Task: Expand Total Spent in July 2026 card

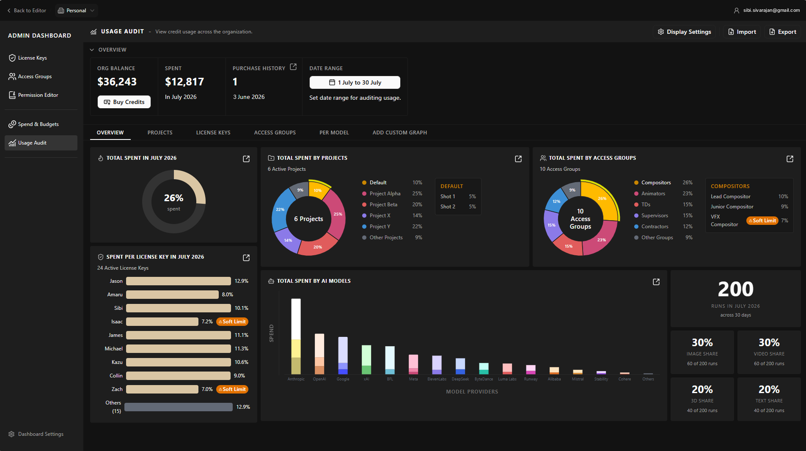Action: [x=246, y=159]
